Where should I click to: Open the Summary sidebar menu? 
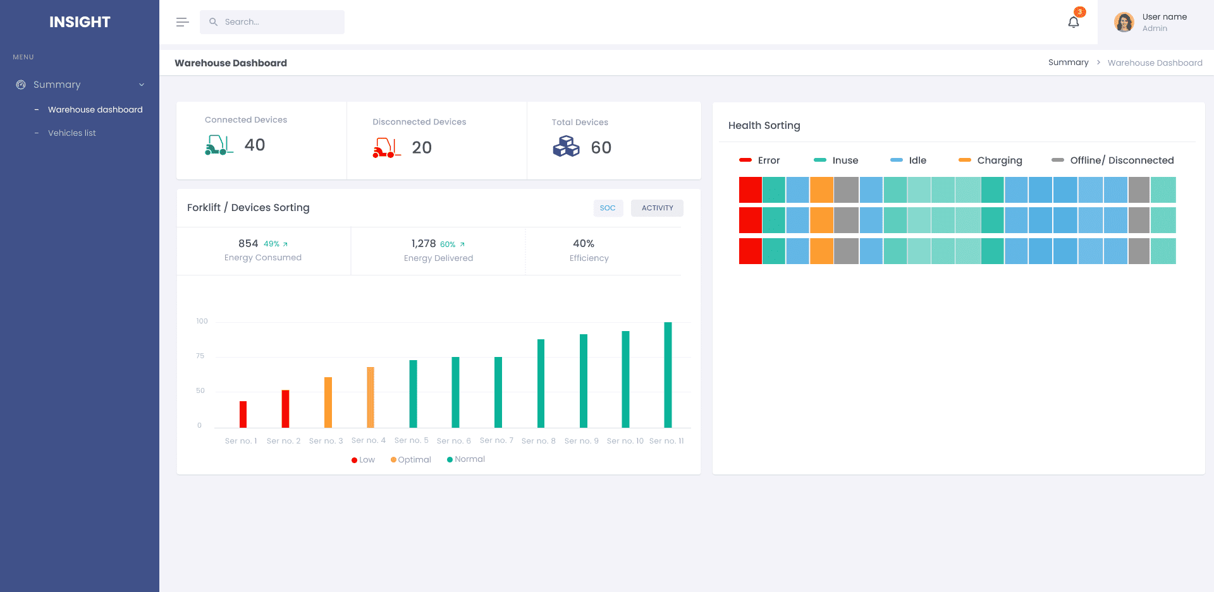(x=80, y=85)
